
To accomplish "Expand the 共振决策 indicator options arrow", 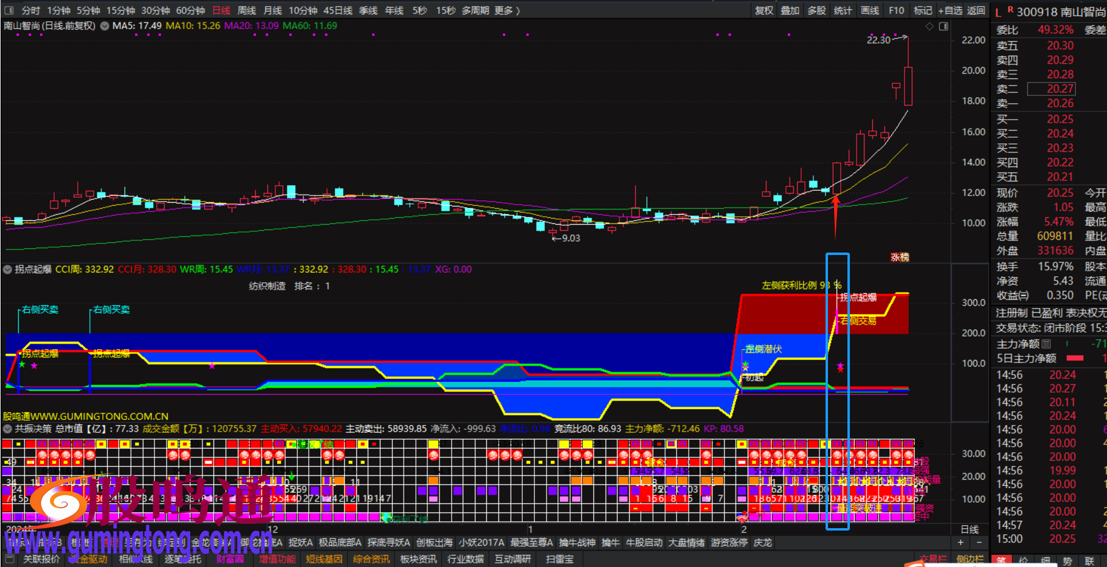I will [8, 429].
